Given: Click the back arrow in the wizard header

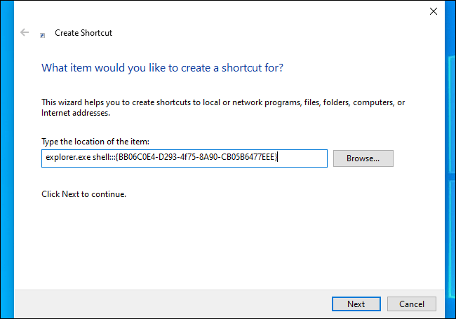Looking at the screenshot, I should [x=25, y=32].
